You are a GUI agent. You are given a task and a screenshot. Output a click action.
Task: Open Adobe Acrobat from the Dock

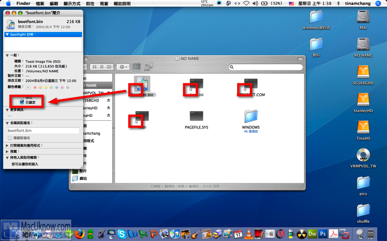pyautogui.click(x=333, y=234)
